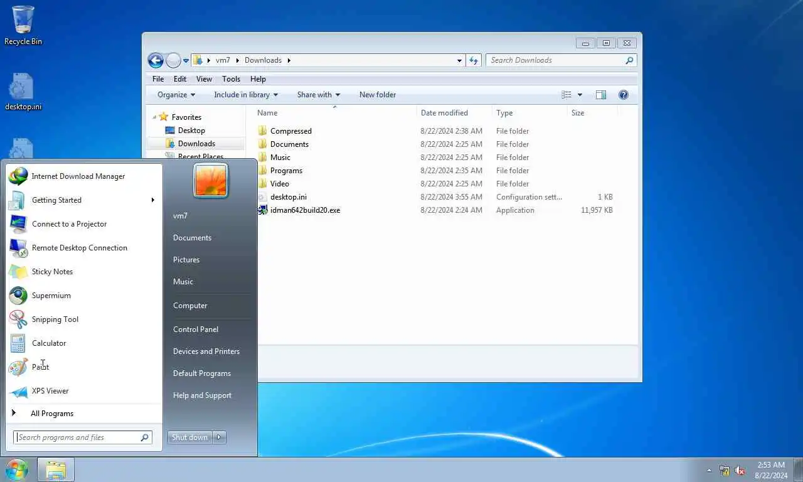
Task: Expand Include in library dropdown
Action: tap(246, 95)
